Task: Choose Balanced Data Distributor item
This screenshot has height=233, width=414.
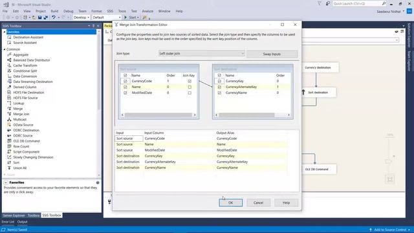Action: (32, 60)
